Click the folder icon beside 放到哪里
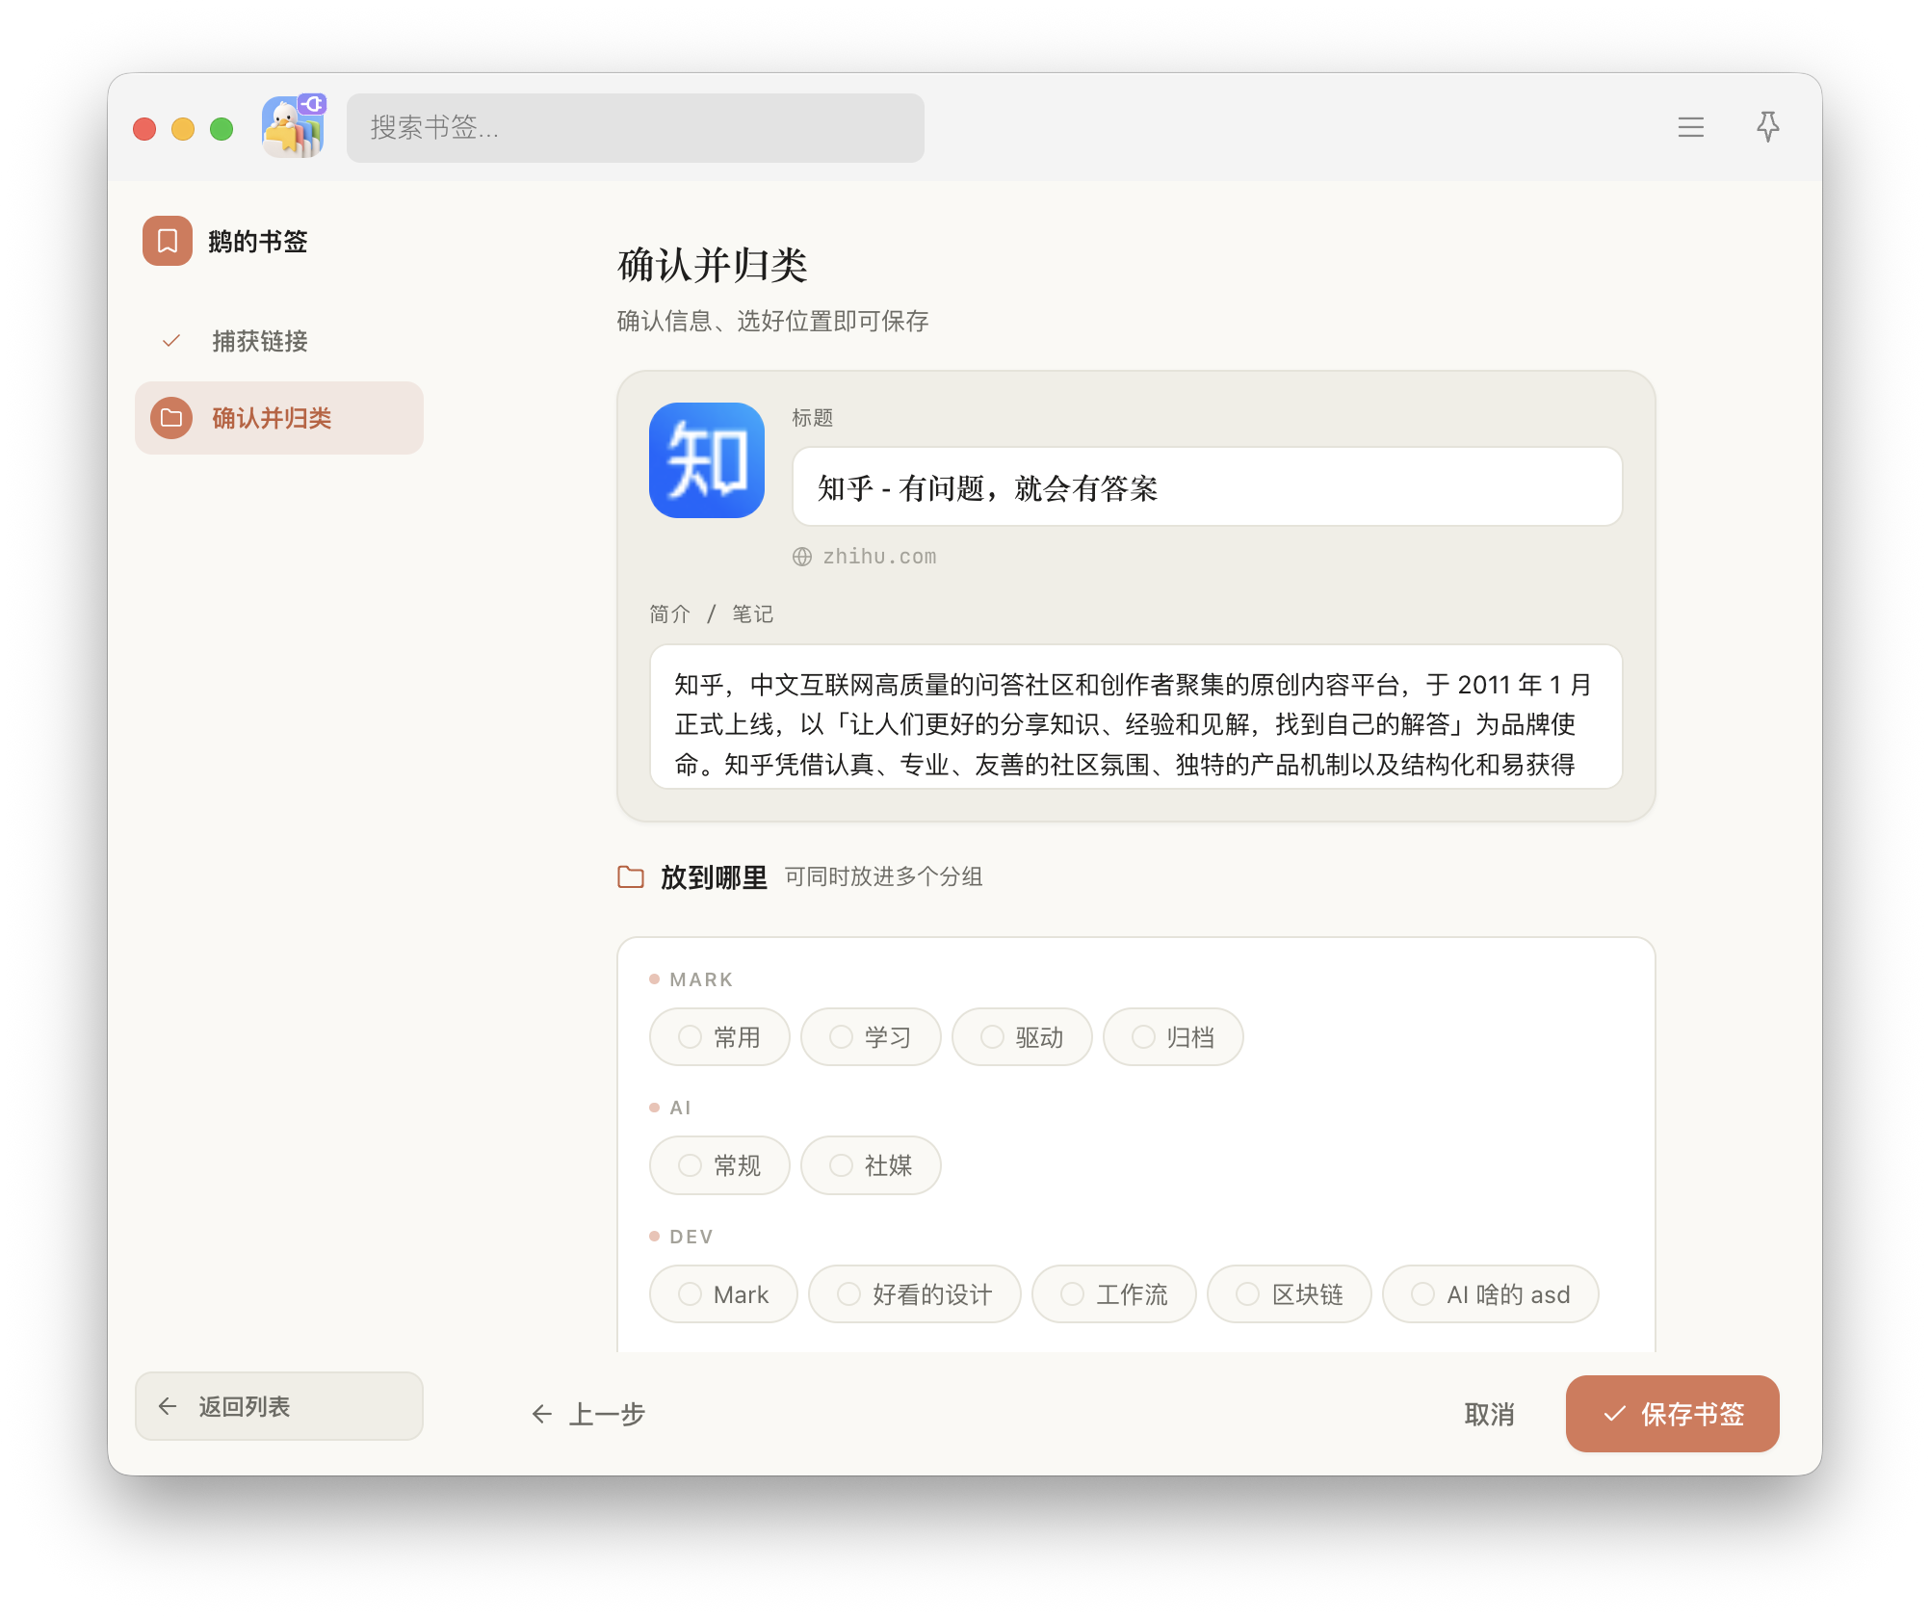This screenshot has width=1930, height=1618. pyautogui.click(x=631, y=877)
